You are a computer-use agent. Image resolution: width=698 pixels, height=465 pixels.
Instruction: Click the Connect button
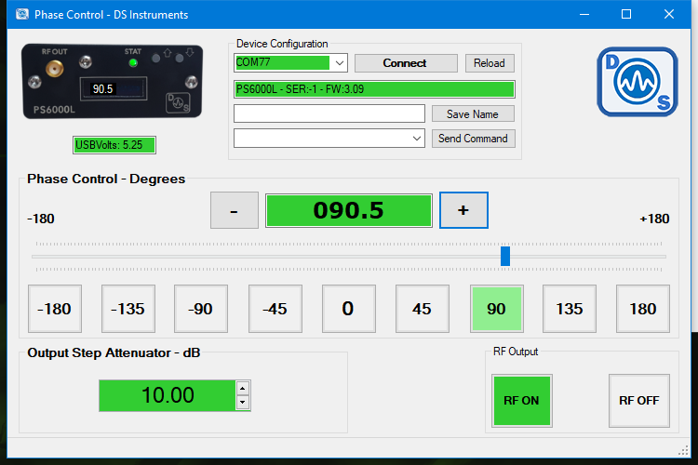click(406, 63)
